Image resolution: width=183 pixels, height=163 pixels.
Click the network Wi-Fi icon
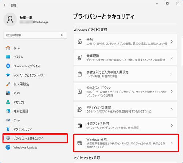tap(8, 75)
